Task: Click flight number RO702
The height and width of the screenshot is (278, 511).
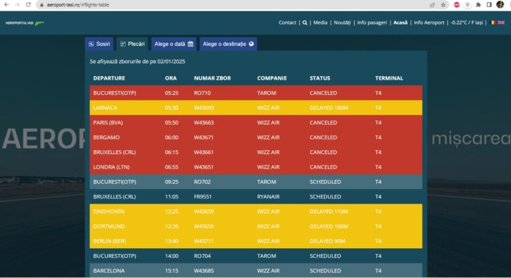Action: pyautogui.click(x=202, y=182)
